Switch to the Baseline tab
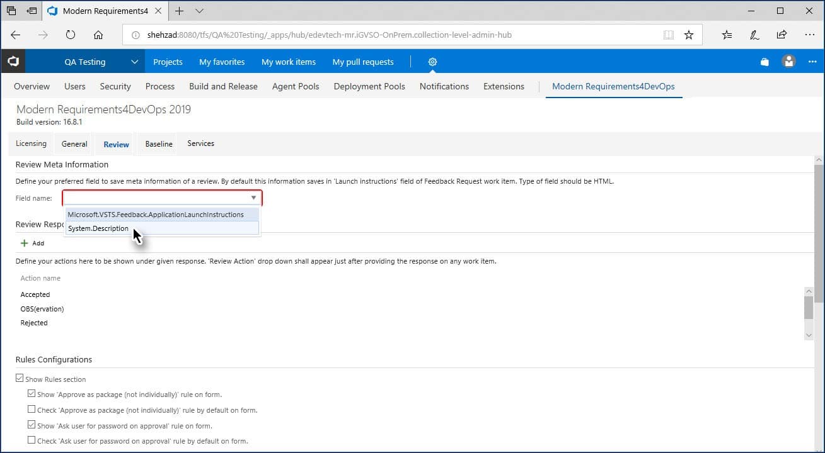Viewport: 825px width, 453px height. [x=159, y=144]
